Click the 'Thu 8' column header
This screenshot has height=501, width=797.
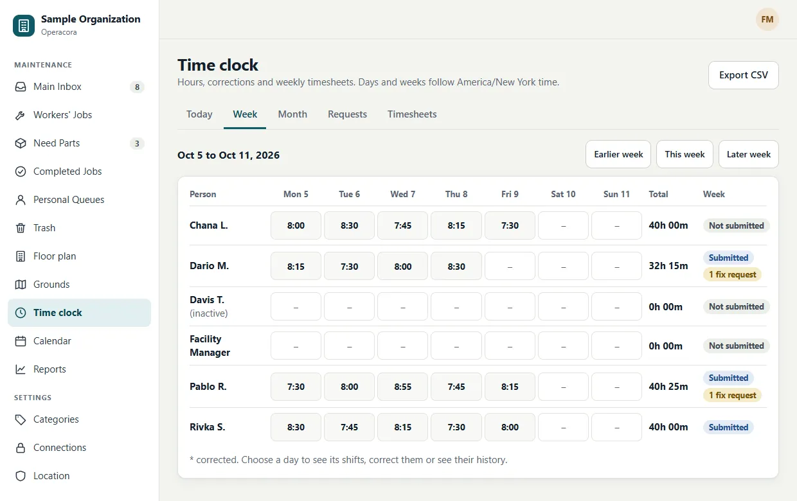coord(456,194)
